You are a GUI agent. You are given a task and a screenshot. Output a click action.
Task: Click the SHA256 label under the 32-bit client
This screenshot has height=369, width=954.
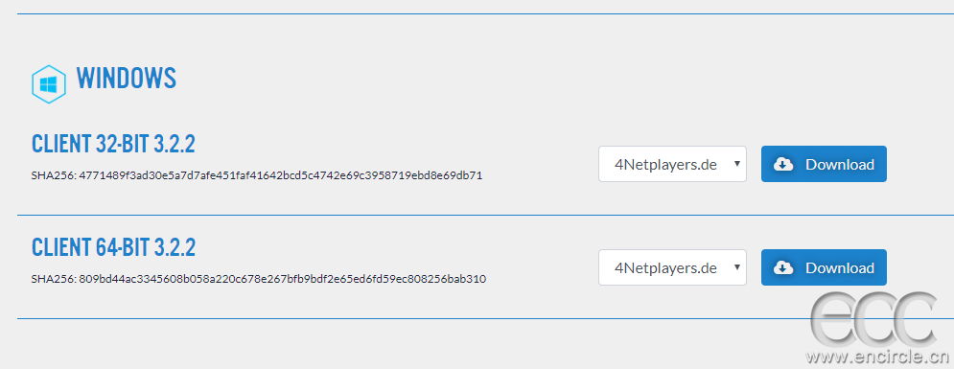[x=54, y=175]
